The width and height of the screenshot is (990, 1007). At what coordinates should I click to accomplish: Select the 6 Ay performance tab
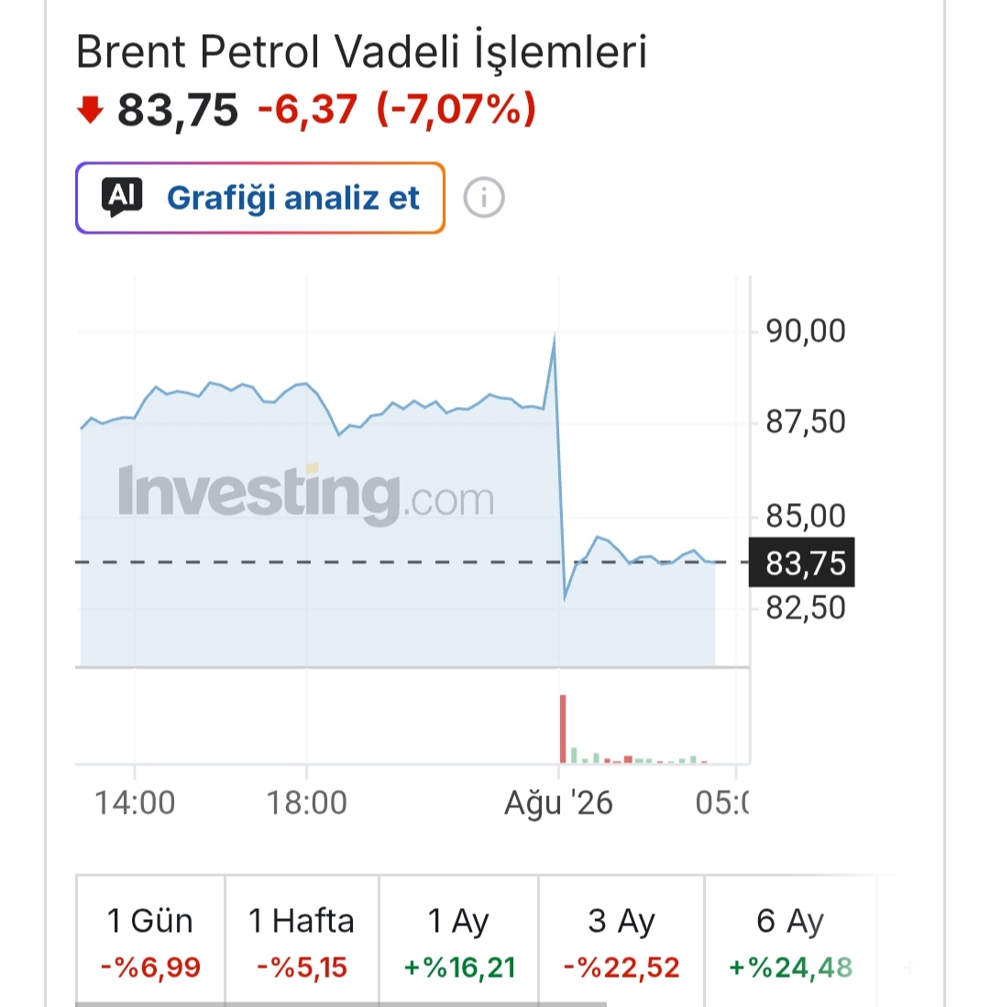[x=790, y=941]
